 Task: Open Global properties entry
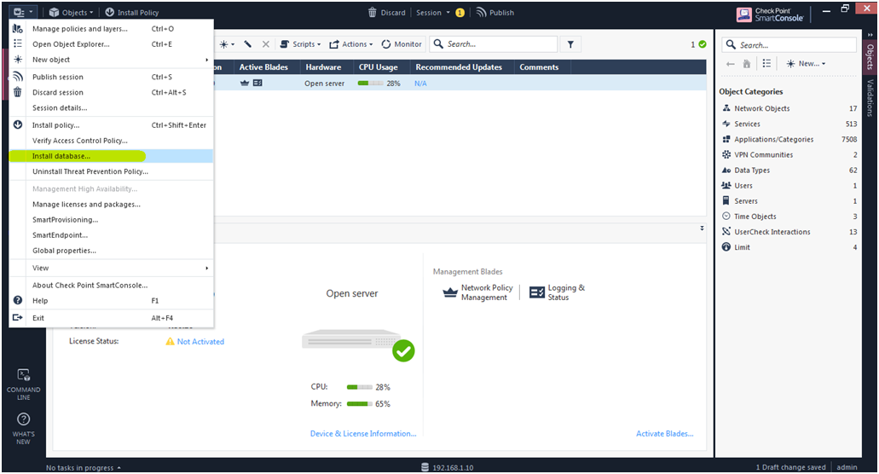111,251
